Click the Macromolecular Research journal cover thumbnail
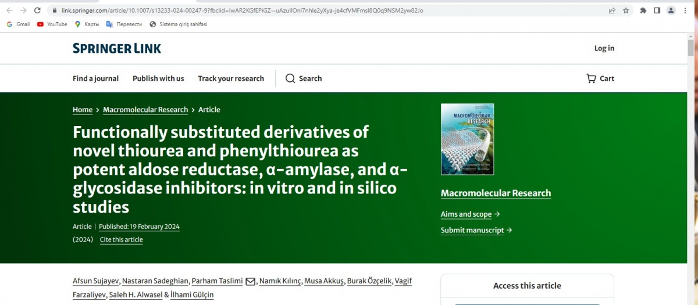The image size is (698, 305). (x=467, y=139)
